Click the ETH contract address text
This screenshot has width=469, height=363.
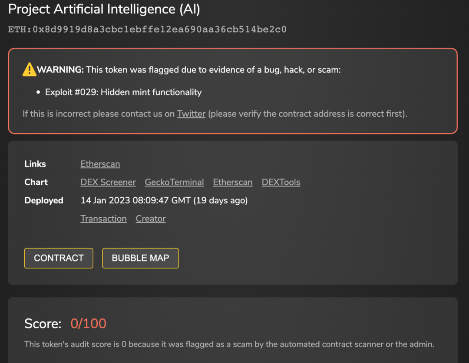pyautogui.click(x=147, y=29)
